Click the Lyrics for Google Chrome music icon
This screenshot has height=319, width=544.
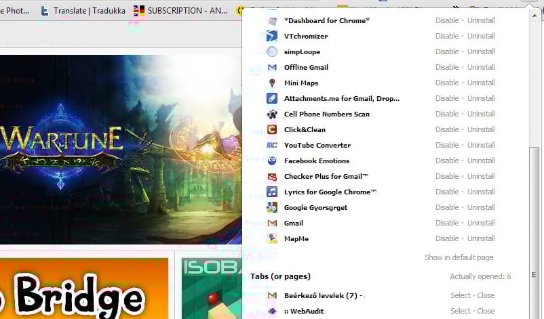point(272,192)
